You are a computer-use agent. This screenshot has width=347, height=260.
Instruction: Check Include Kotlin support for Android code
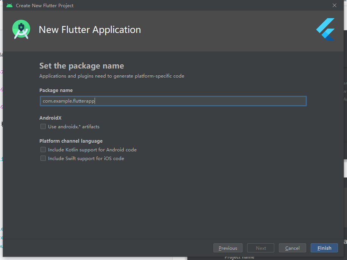tap(43, 149)
